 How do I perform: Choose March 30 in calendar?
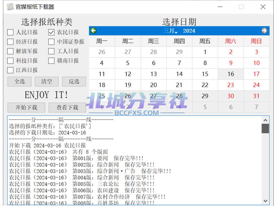point(231,96)
